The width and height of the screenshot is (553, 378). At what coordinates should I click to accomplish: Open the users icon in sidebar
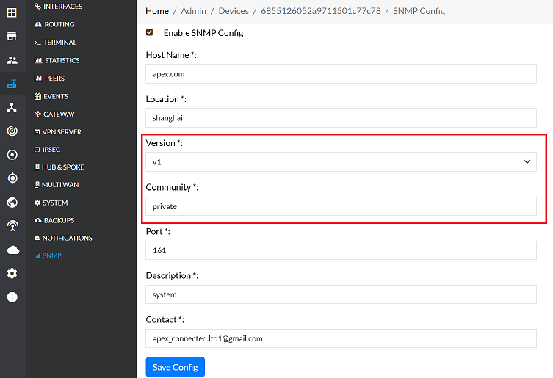[12, 60]
